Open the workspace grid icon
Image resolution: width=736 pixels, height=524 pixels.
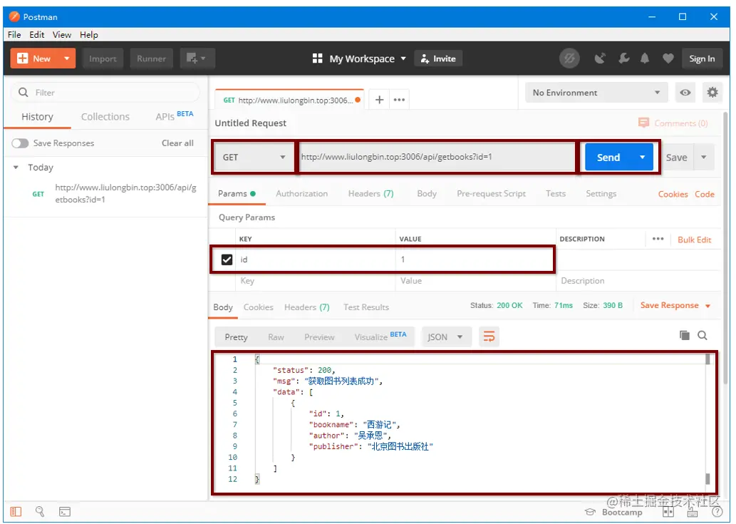pyautogui.click(x=317, y=58)
